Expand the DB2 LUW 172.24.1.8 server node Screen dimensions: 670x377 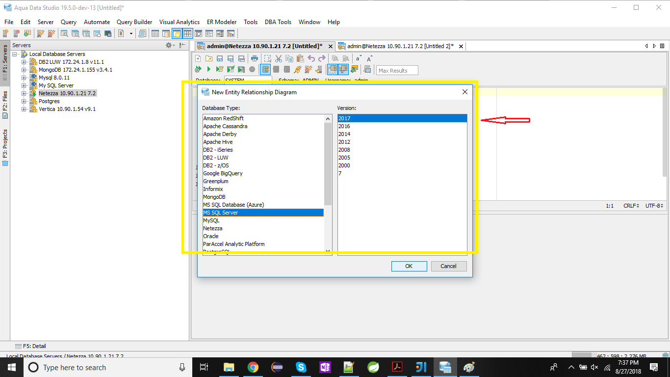24,62
